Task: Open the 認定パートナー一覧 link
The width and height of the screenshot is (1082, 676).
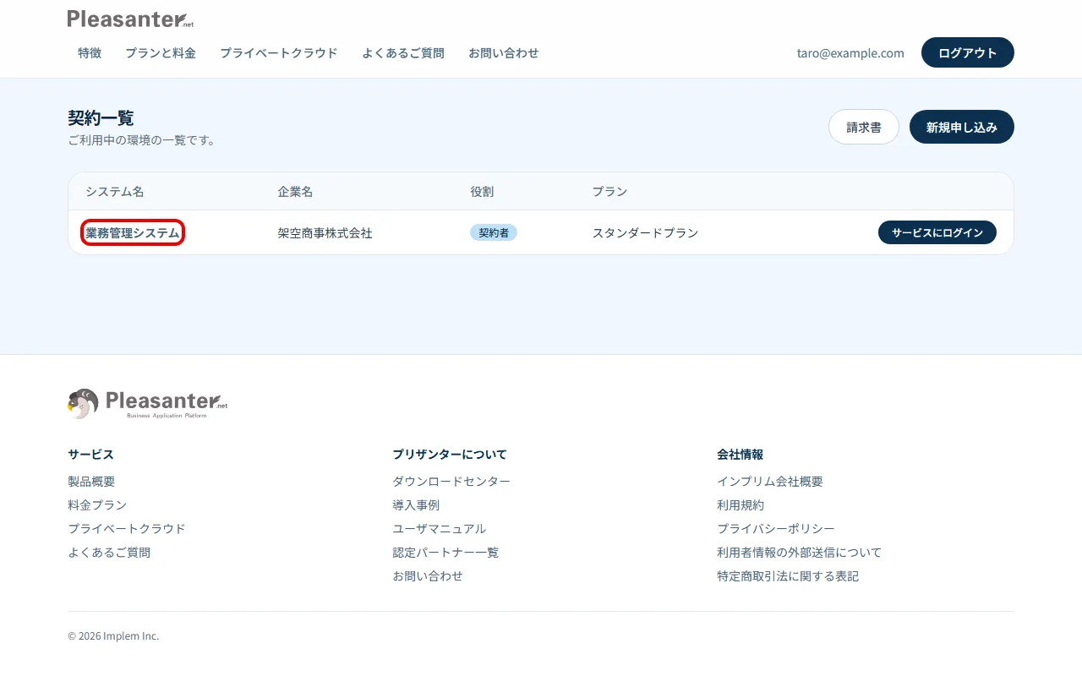Action: click(445, 553)
